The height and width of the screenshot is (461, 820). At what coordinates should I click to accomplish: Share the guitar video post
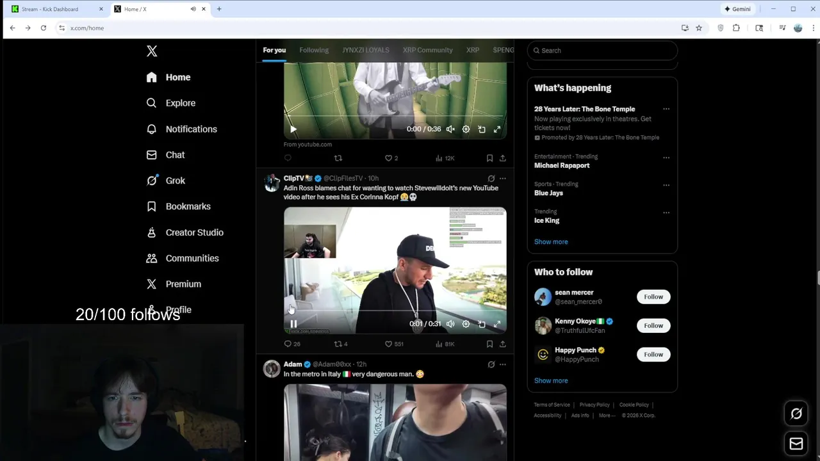503,158
